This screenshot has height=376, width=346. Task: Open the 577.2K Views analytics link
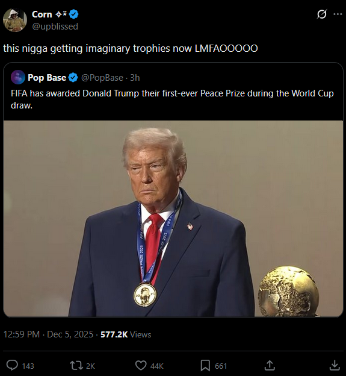pos(126,334)
